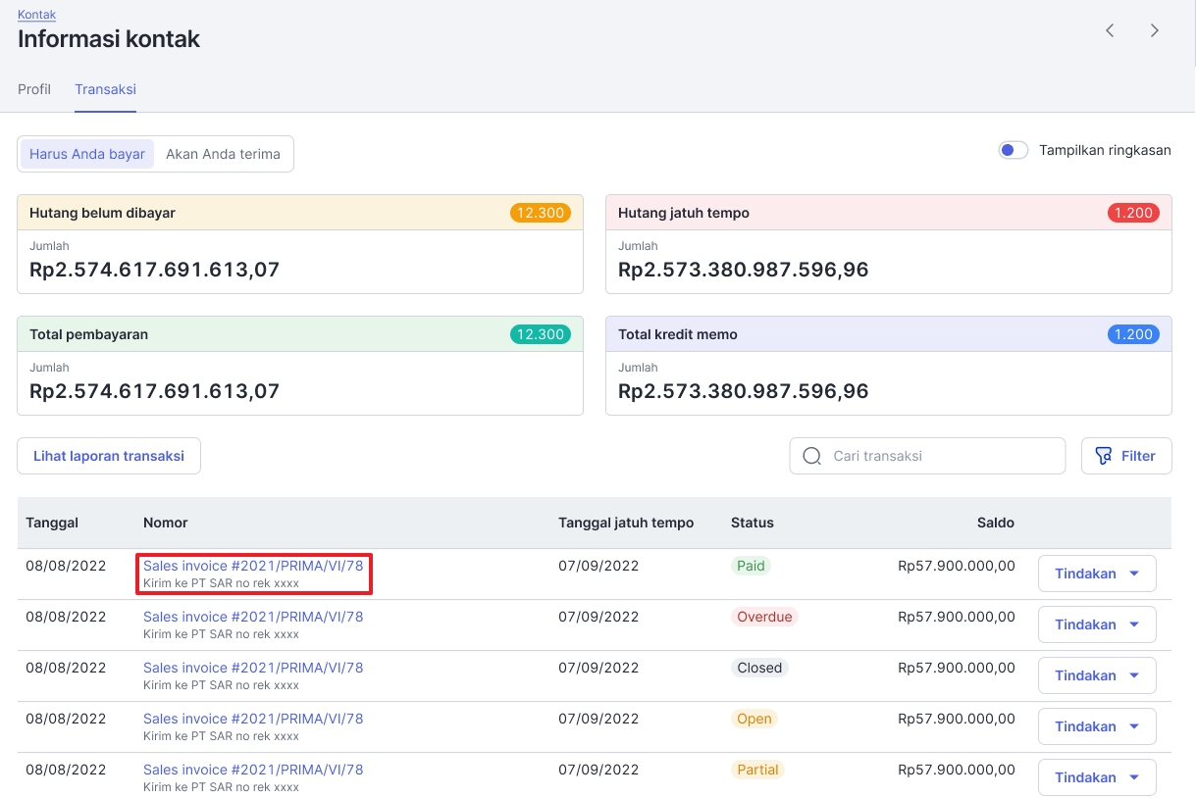Click the Saldo column header
The image size is (1196, 798).
pos(996,523)
